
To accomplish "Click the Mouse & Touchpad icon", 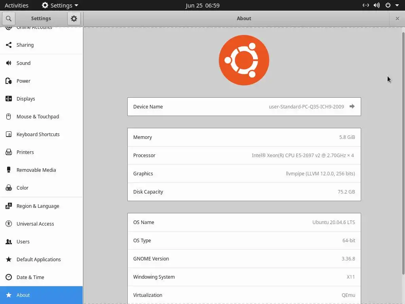I will pyautogui.click(x=9, y=117).
